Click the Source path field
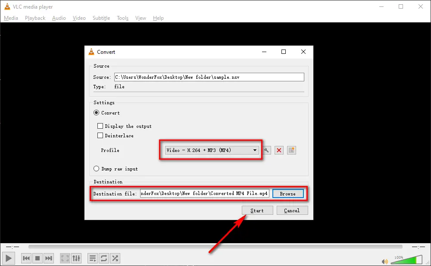The width and height of the screenshot is (431, 266). click(209, 77)
